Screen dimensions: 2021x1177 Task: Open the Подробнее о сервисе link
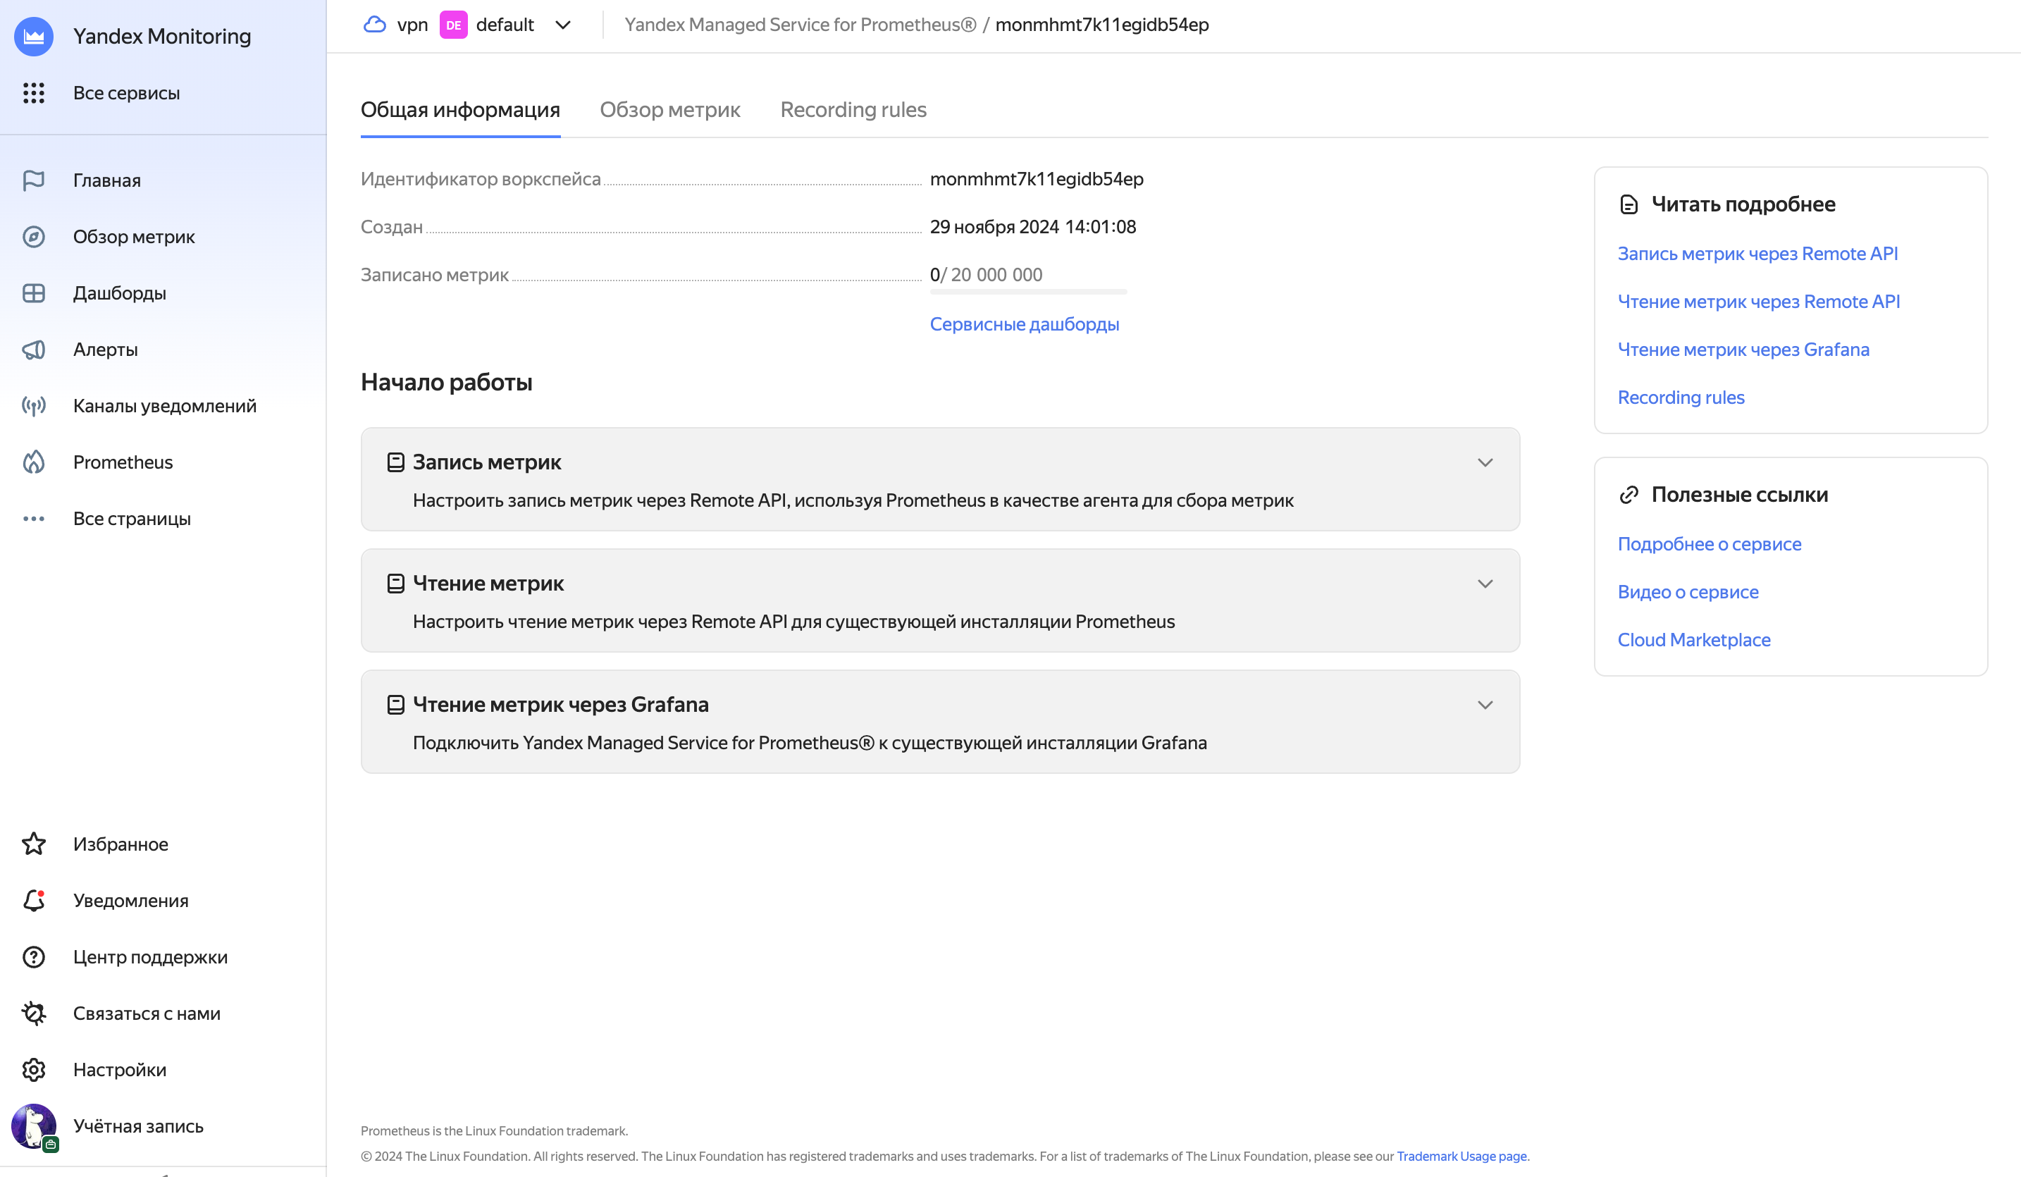tap(1709, 544)
